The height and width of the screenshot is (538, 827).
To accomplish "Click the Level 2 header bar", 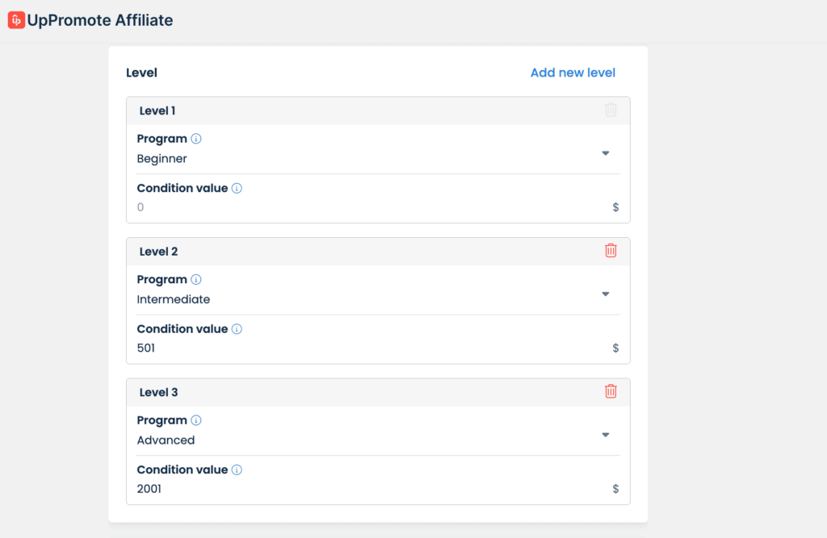I will [x=363, y=252].
